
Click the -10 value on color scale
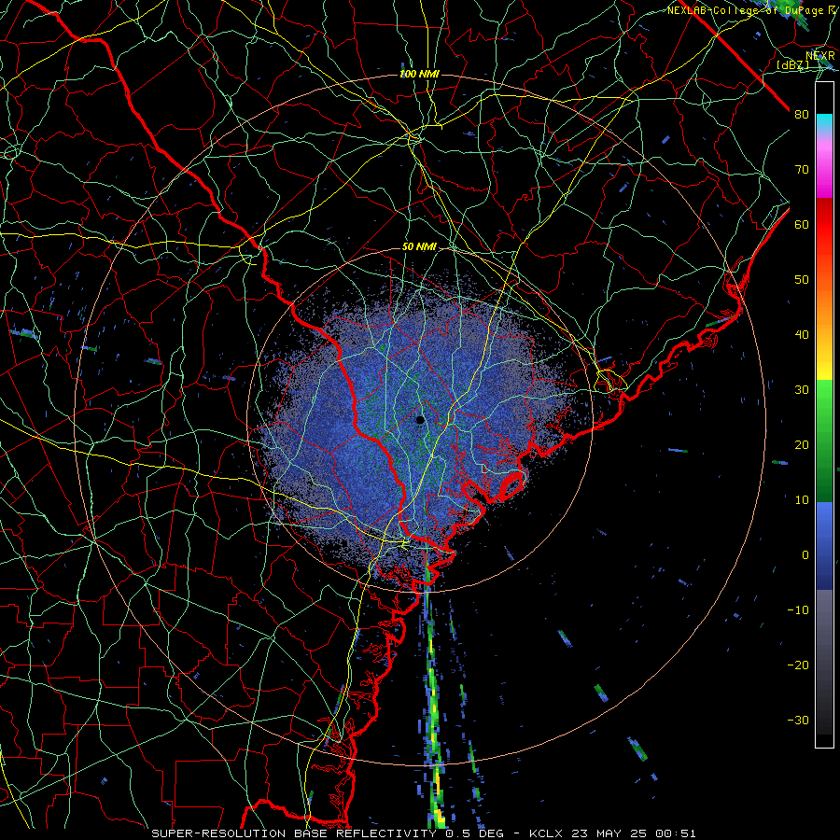(798, 610)
